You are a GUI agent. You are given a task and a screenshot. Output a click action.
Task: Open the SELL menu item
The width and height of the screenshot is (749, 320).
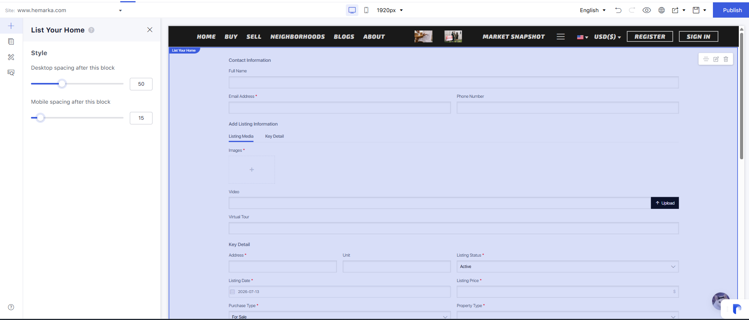coord(254,37)
